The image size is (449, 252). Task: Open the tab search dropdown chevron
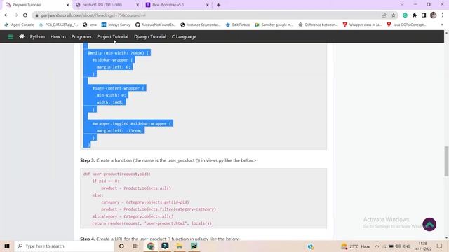click(402, 5)
